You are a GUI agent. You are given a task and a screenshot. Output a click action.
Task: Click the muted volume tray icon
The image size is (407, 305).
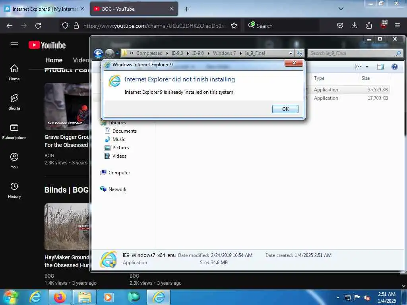pyautogui.click(x=367, y=298)
